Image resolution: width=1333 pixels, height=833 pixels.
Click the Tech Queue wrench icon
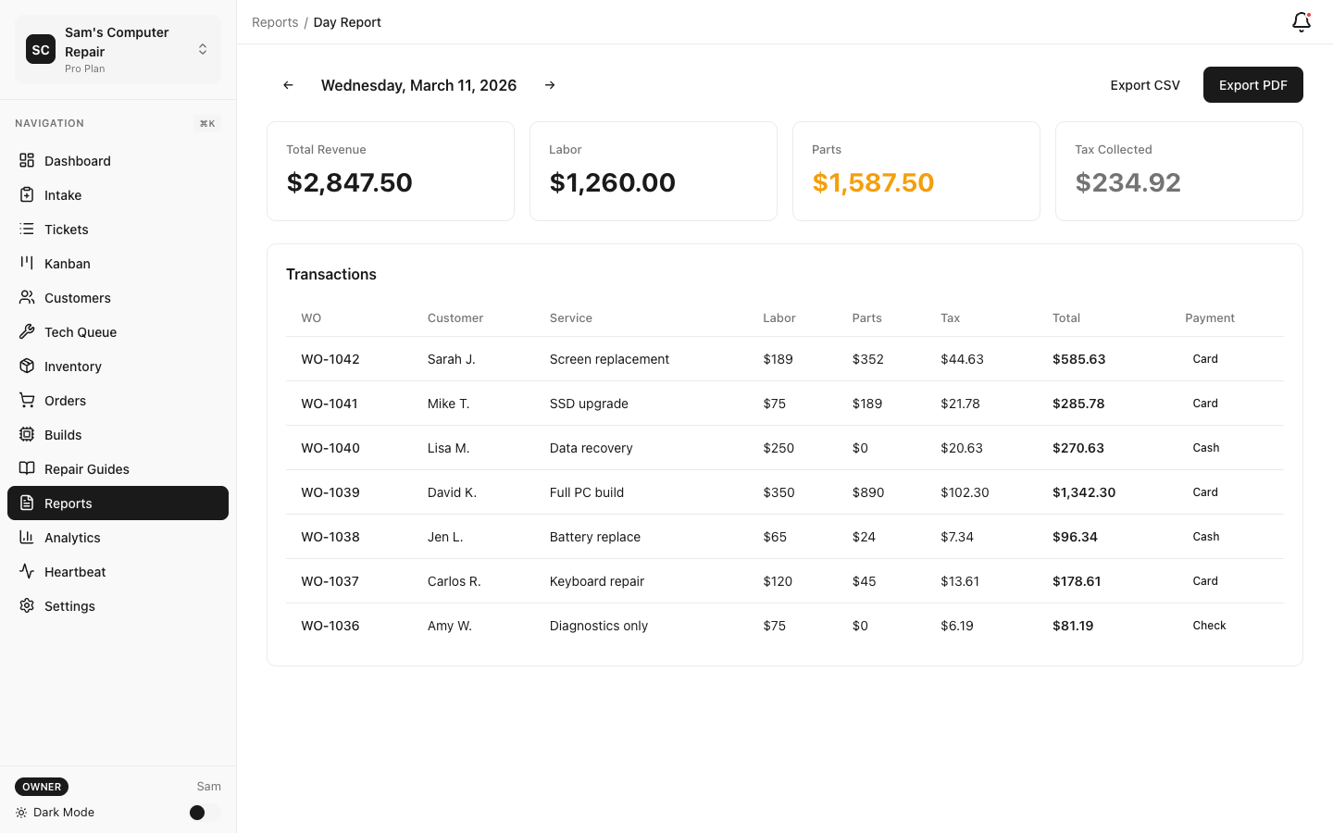[x=25, y=331]
